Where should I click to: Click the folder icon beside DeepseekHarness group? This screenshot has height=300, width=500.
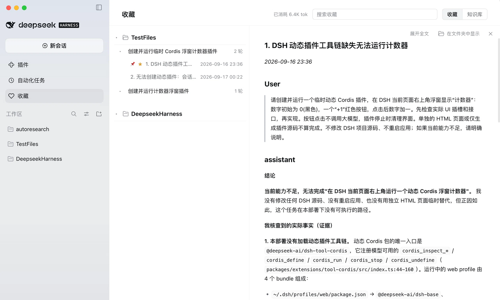coord(126,114)
